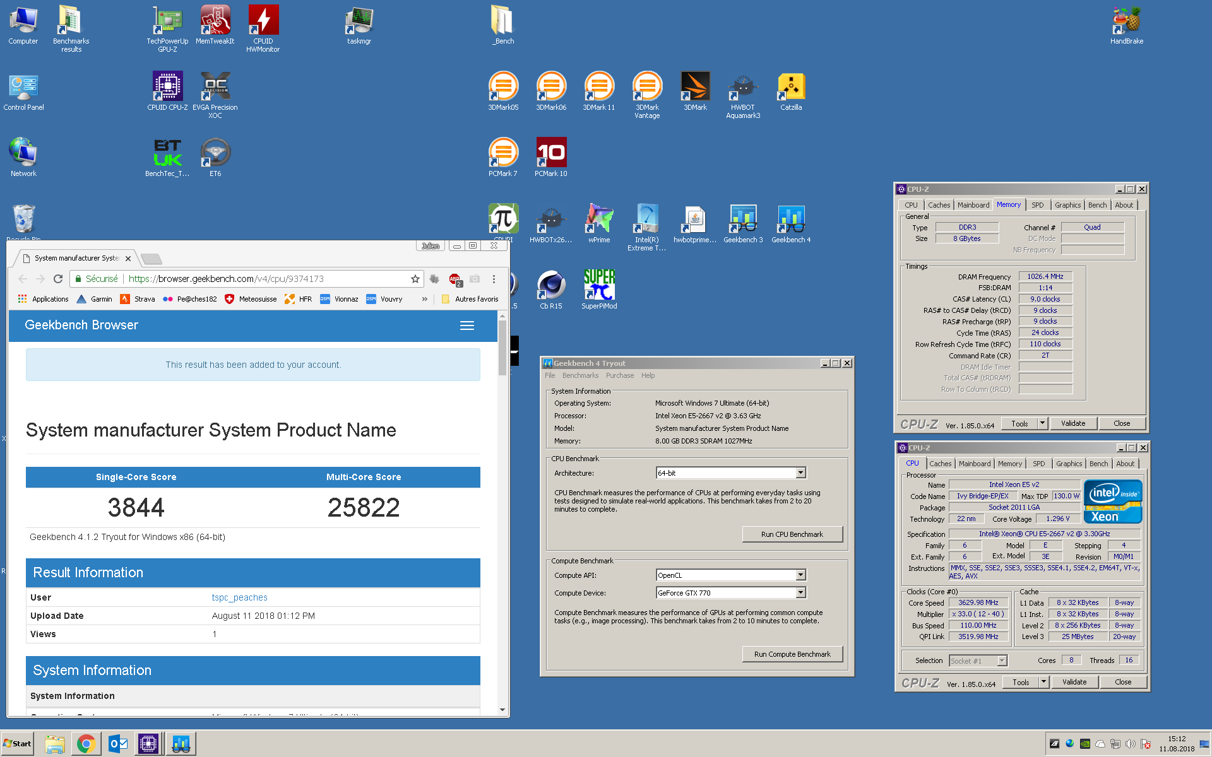
Task: Open the taskmgr shortcut
Action: pyautogui.click(x=359, y=25)
